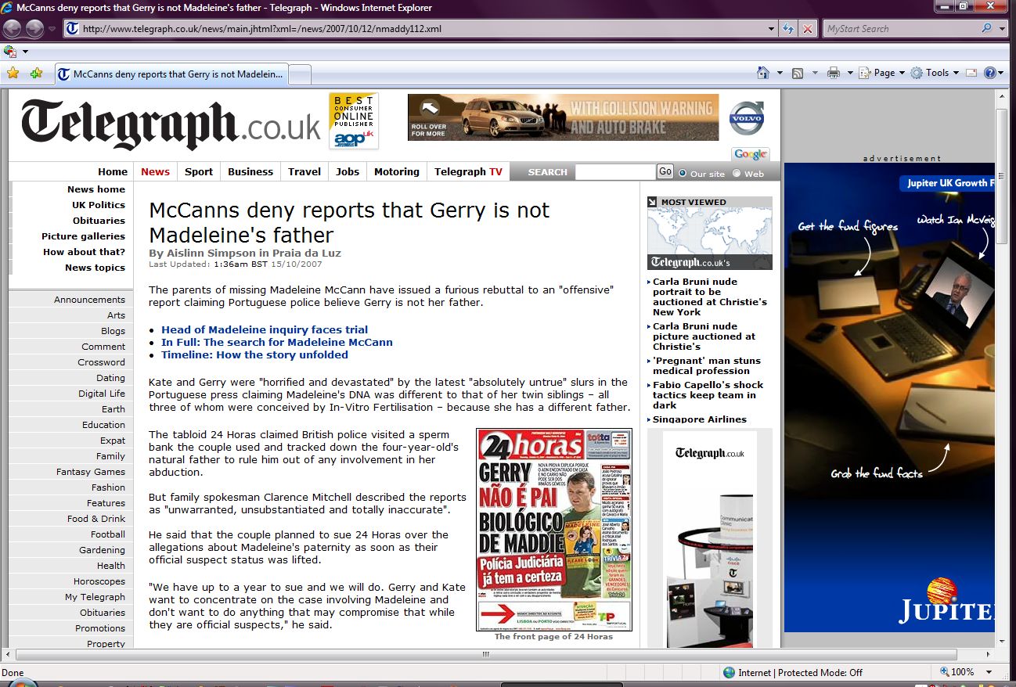This screenshot has height=687, width=1016.
Task: Click the Print printer icon
Action: coord(834,73)
